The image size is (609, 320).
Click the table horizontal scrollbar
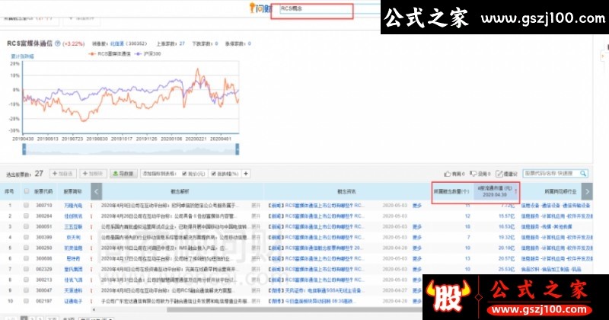pyautogui.click(x=295, y=309)
